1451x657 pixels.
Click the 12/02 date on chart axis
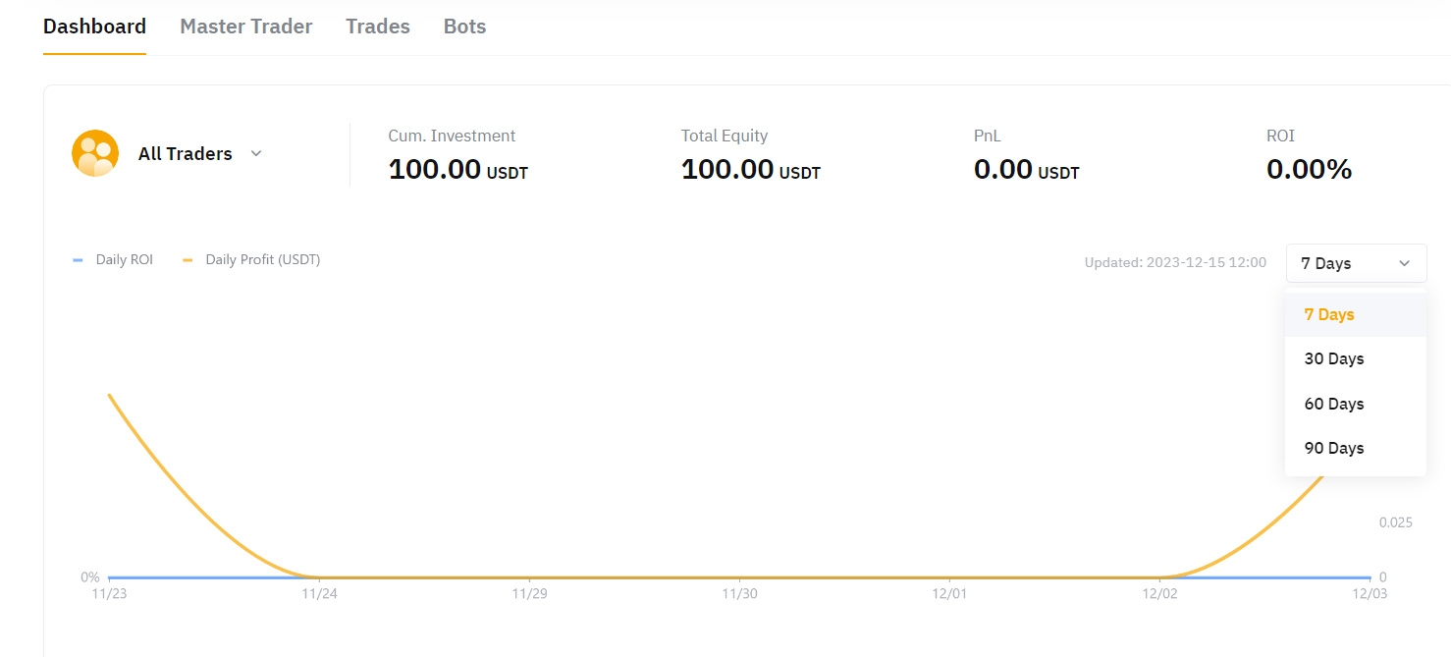1159,594
